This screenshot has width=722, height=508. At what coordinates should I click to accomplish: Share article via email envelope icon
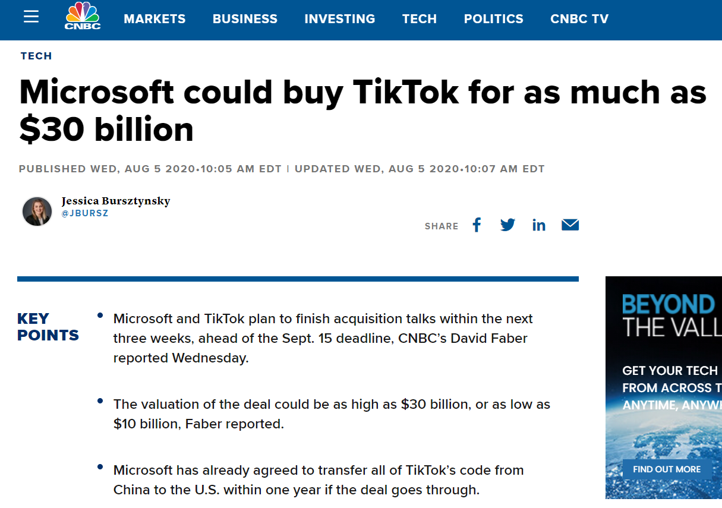point(570,225)
